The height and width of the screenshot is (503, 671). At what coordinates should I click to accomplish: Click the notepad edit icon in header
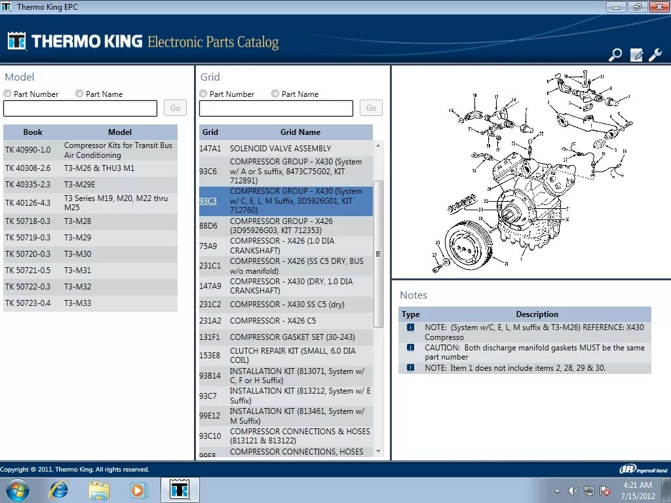click(x=636, y=55)
